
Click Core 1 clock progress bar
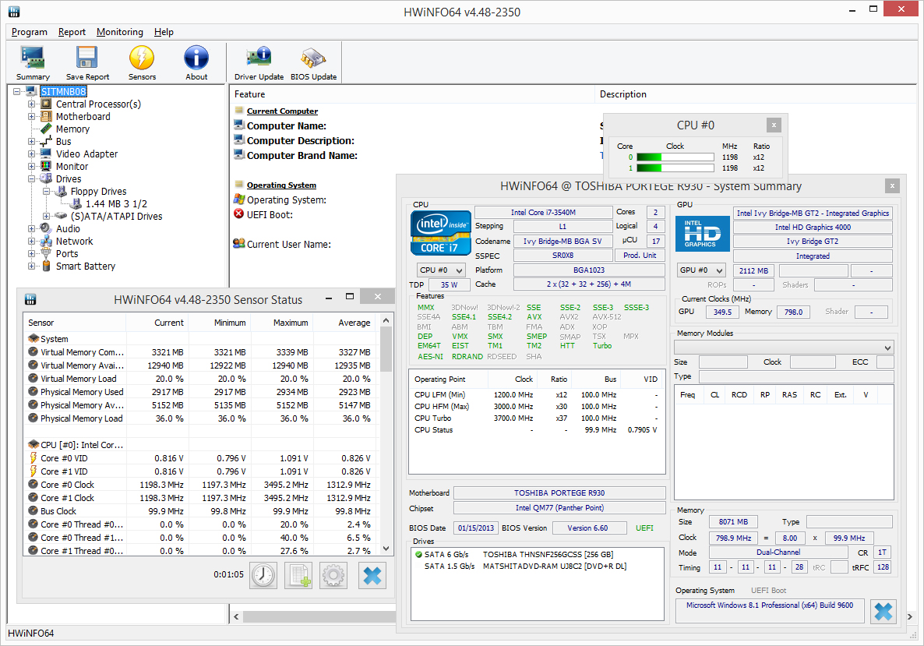(675, 168)
